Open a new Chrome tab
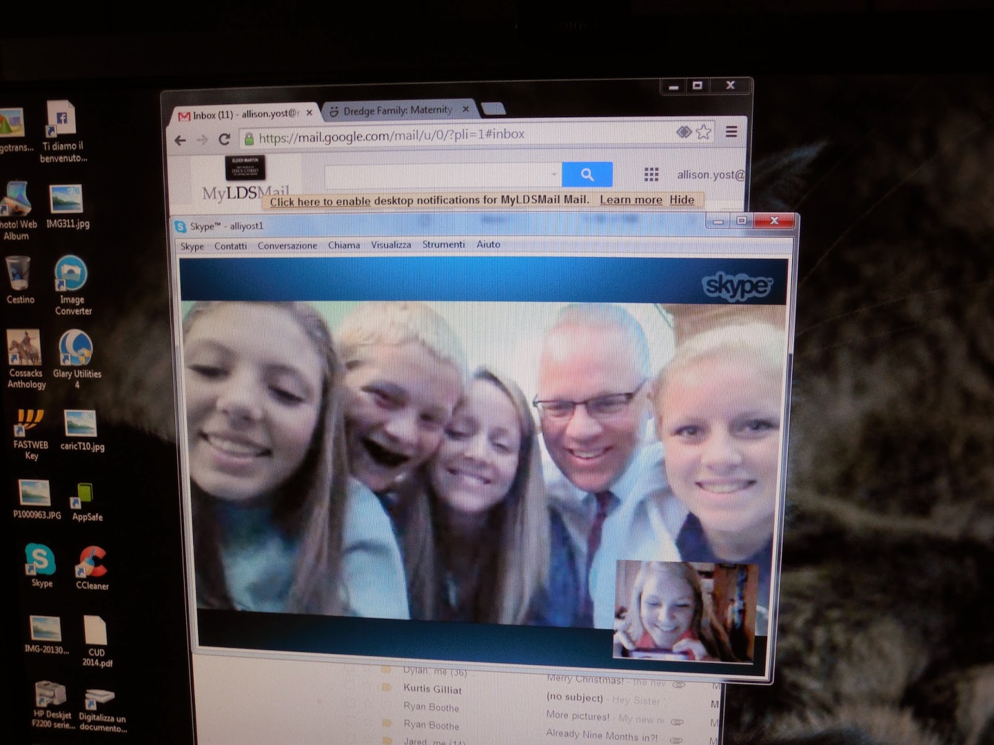The width and height of the screenshot is (994, 745). (493, 109)
